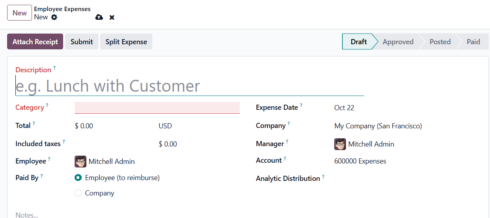Click the gear actions icon beside New

[54, 17]
